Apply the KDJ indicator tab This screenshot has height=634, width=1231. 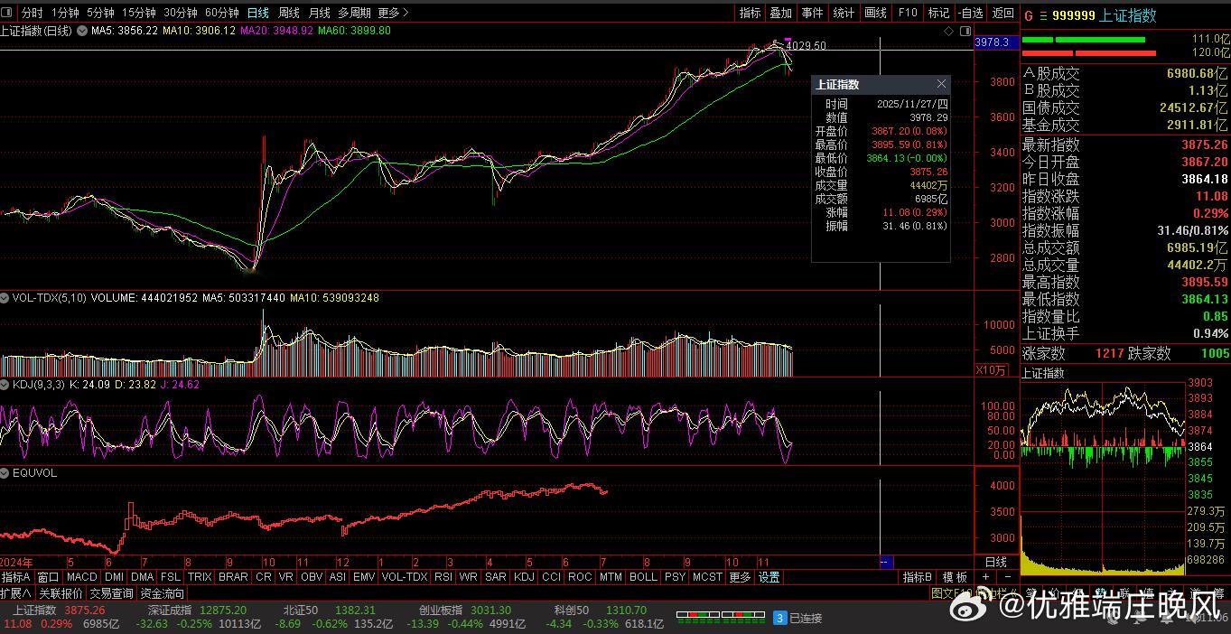(524, 577)
